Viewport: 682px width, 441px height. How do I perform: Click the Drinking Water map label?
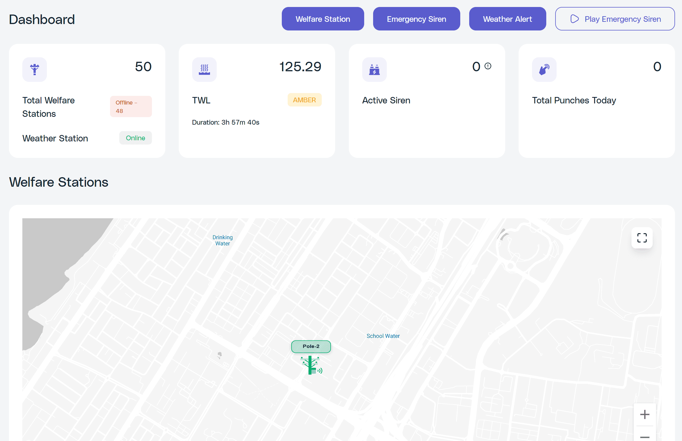pyautogui.click(x=222, y=240)
